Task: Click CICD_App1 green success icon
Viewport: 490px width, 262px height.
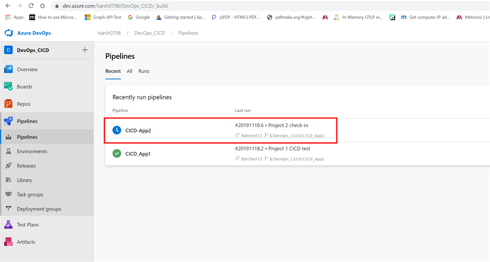Action: click(117, 153)
